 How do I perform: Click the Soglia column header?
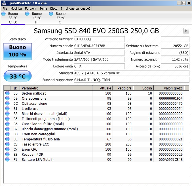(144, 88)
